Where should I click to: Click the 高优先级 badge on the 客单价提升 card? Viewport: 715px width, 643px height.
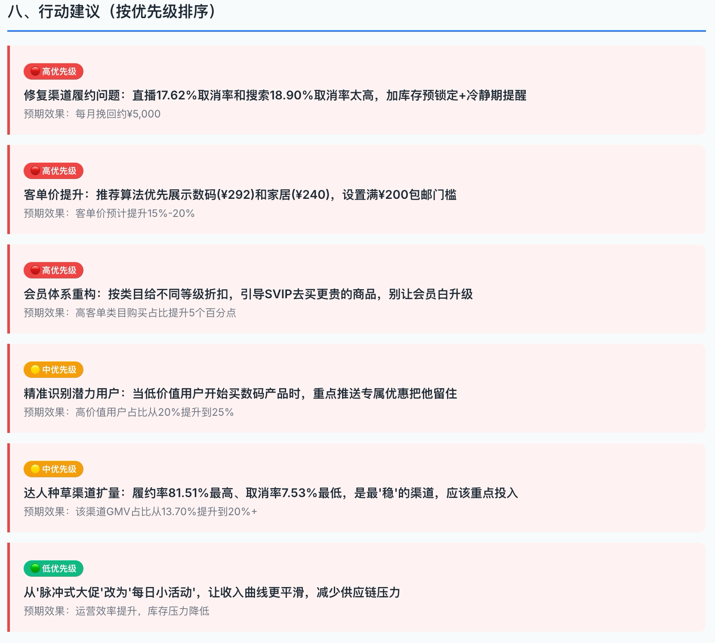(x=53, y=171)
